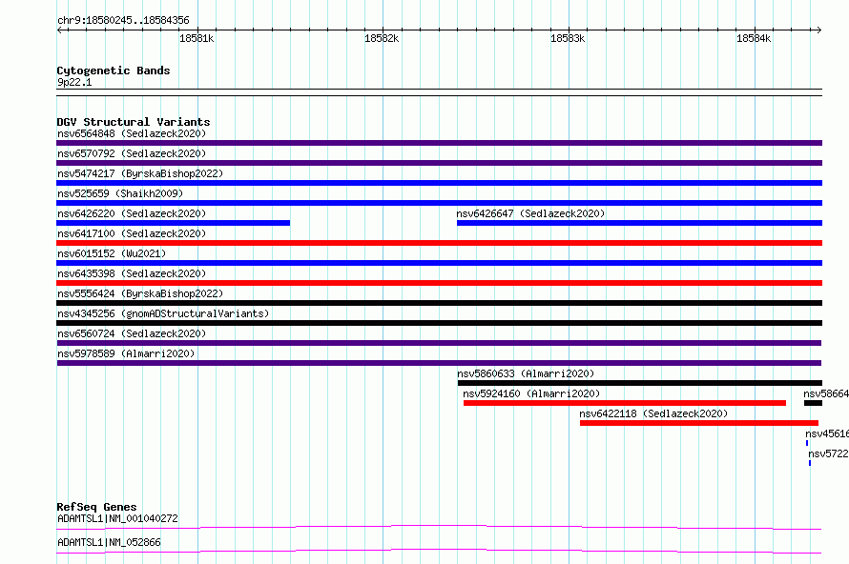Click the blue bar of nsv6426647
The image size is (849, 564).
coord(639,223)
